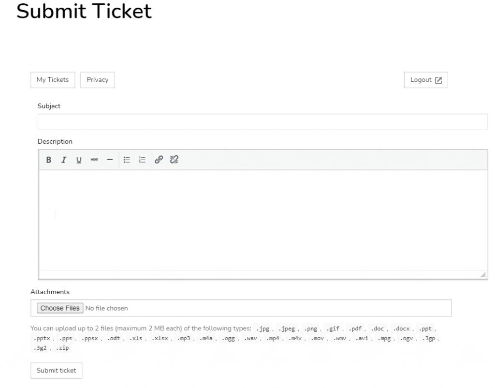This screenshot has width=495, height=388.
Task: Insert a horizontal line in the description
Action: 109,160
